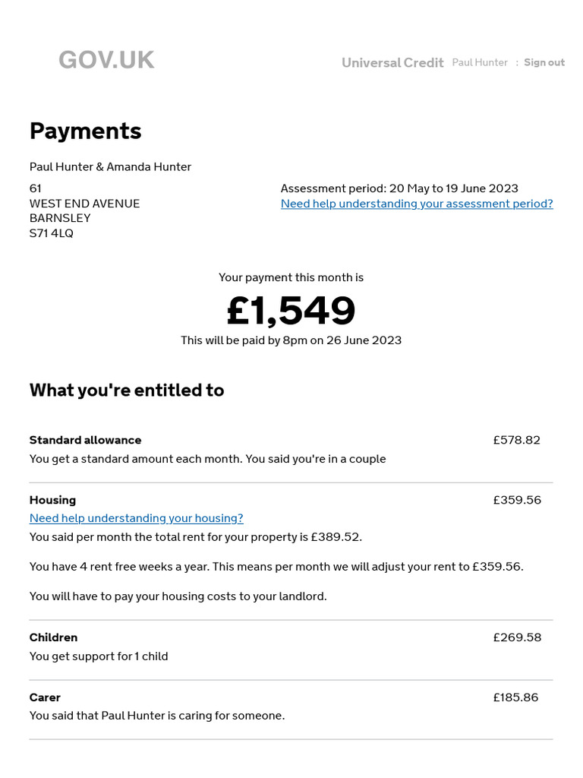Open assessment period help link
The image size is (583, 778).
point(417,204)
